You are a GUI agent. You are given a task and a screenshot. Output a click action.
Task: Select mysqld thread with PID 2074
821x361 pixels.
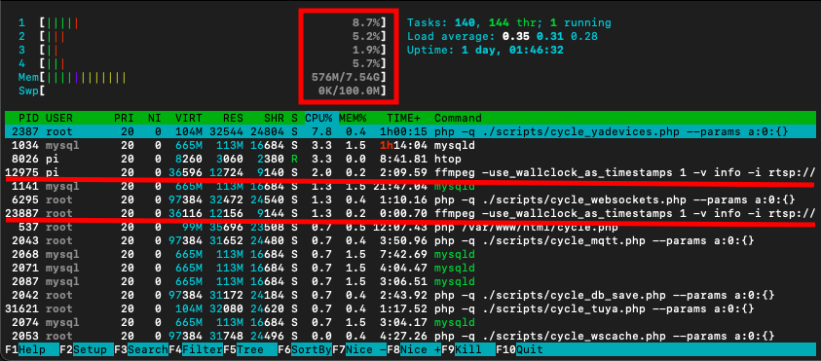(411, 322)
